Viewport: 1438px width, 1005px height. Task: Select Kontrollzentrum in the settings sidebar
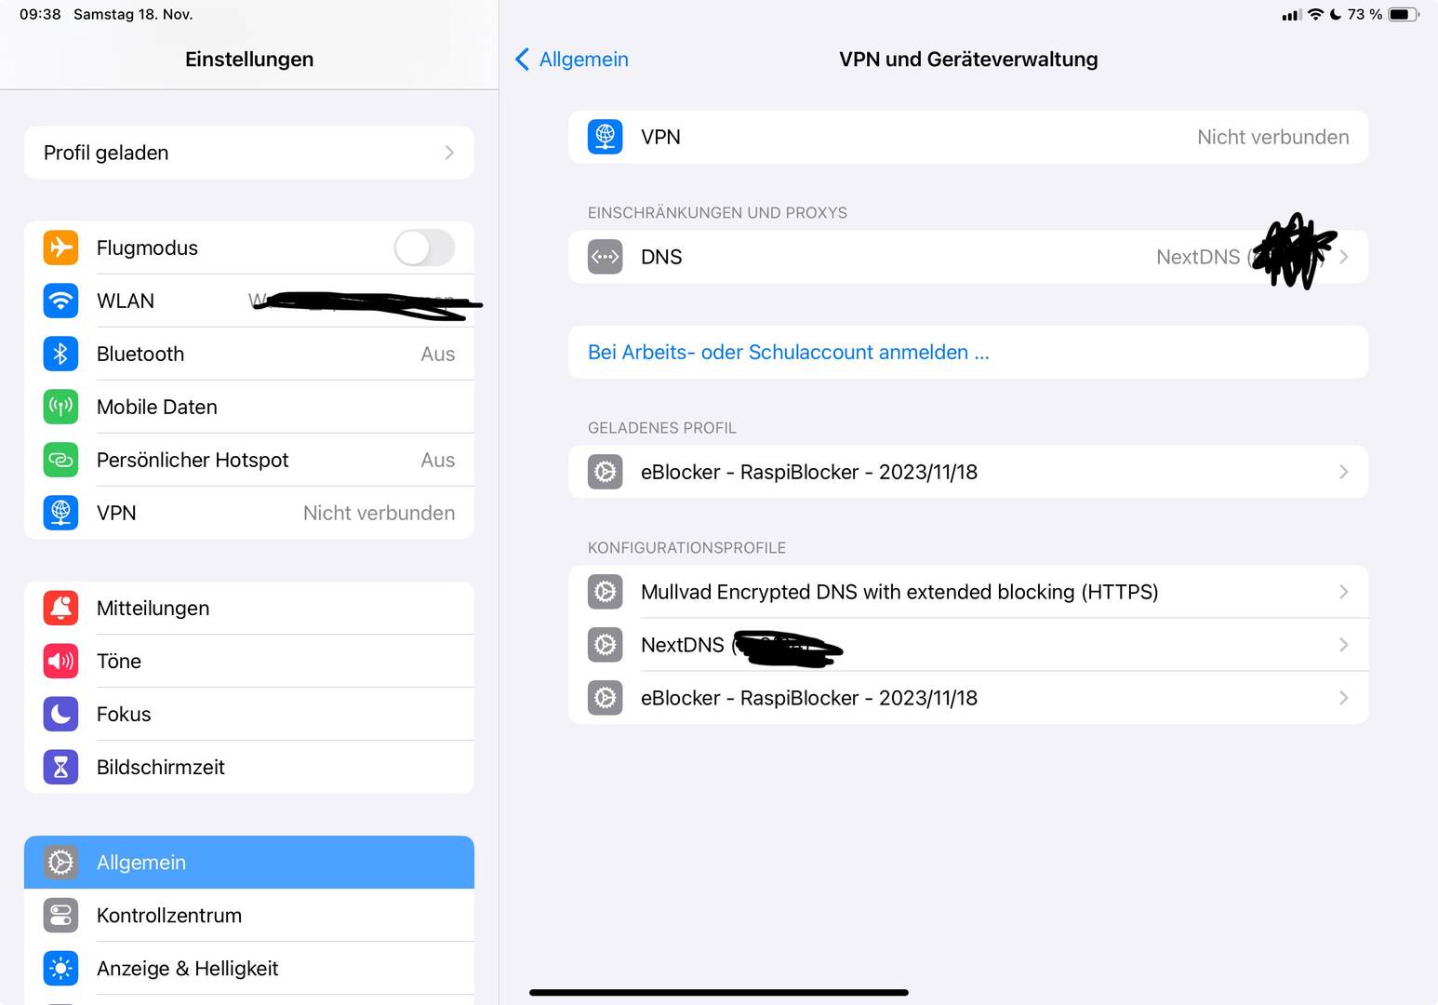tap(249, 916)
